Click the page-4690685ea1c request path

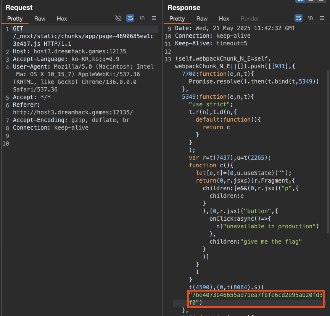[x=83, y=40]
